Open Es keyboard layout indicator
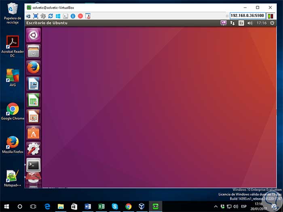 [x=241, y=23]
